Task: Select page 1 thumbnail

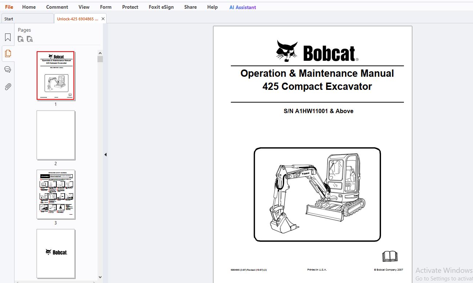Action: coord(56,76)
